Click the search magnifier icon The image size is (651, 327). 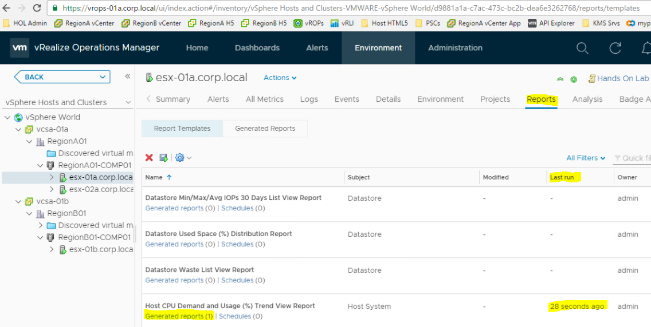click(x=582, y=48)
